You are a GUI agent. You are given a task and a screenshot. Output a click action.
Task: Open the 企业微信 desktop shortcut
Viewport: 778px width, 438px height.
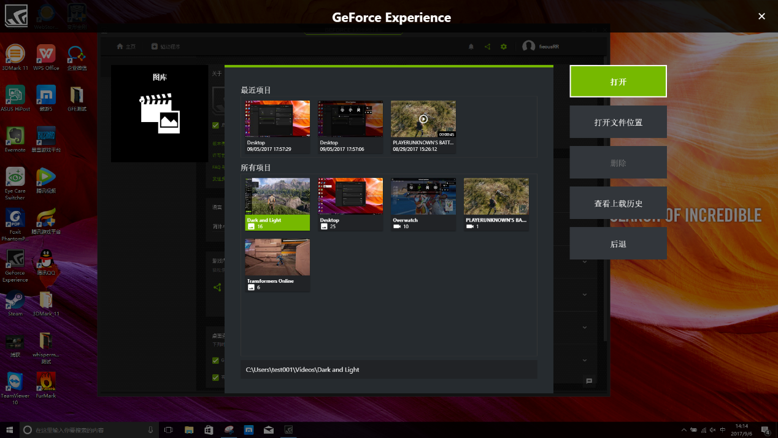point(77,57)
